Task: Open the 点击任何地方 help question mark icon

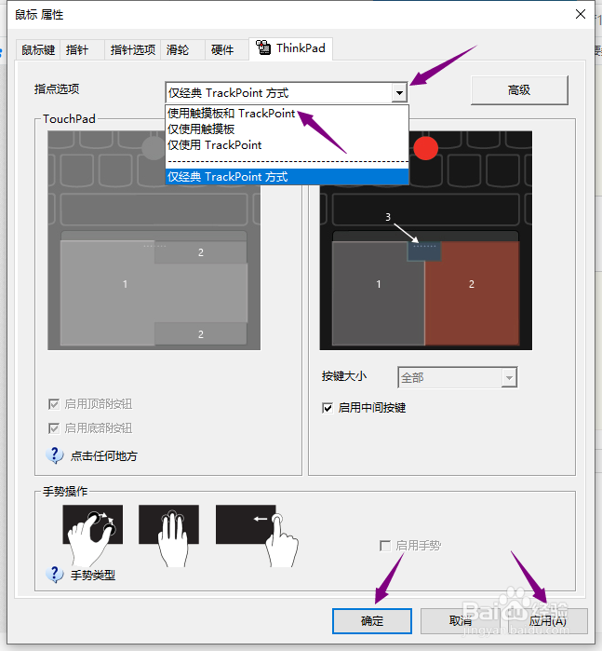Action: point(55,455)
